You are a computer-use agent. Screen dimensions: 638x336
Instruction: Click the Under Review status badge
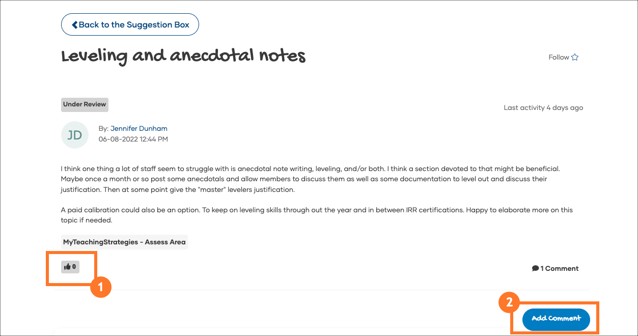(85, 104)
